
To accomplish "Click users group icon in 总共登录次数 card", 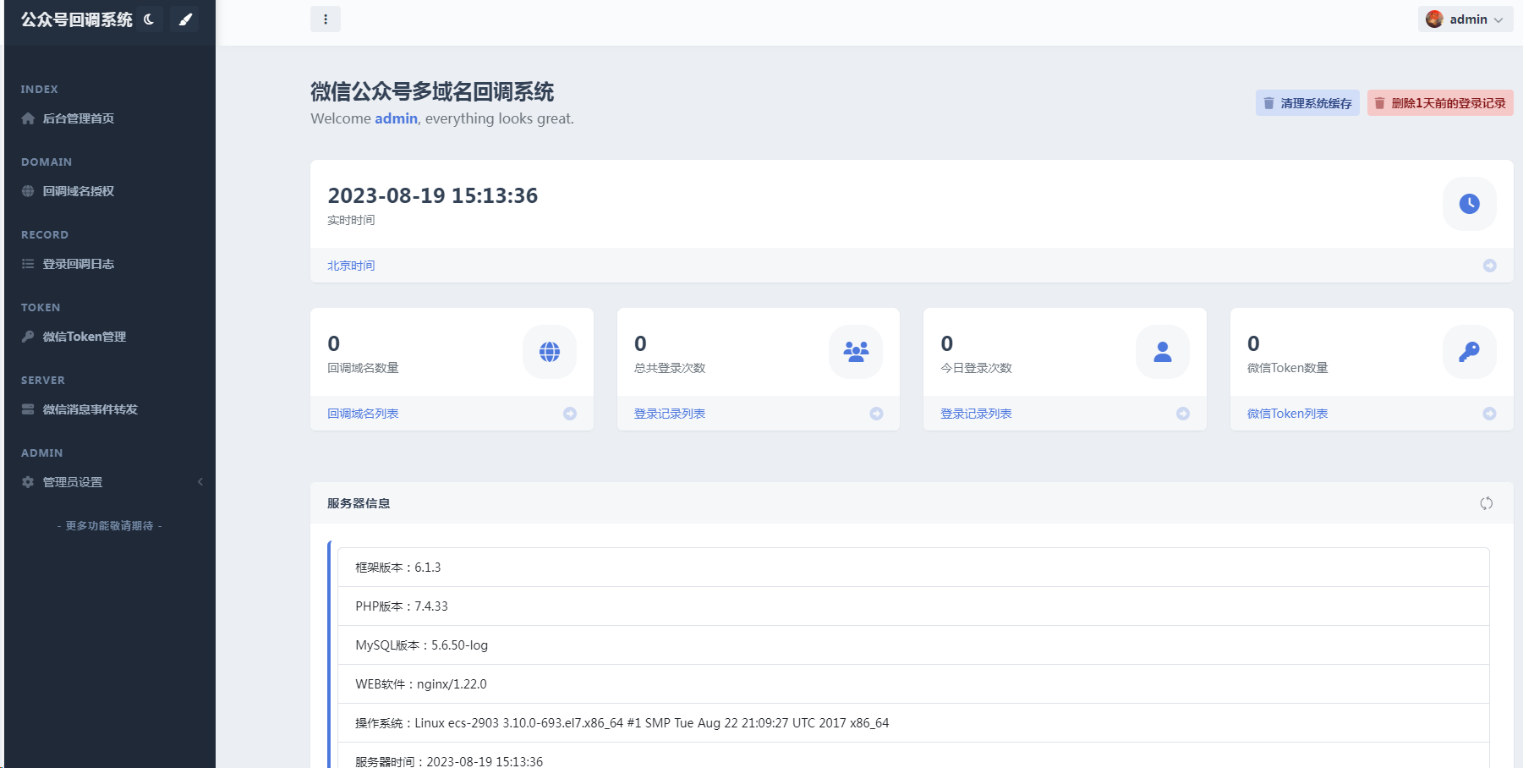I will 856,352.
